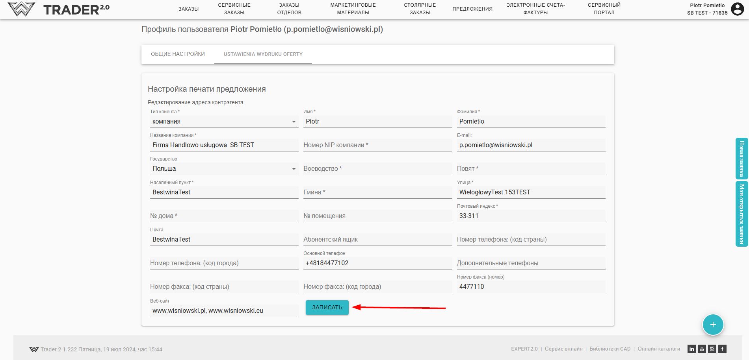Follow the Библиотеки CAD footer link

[x=610, y=349]
